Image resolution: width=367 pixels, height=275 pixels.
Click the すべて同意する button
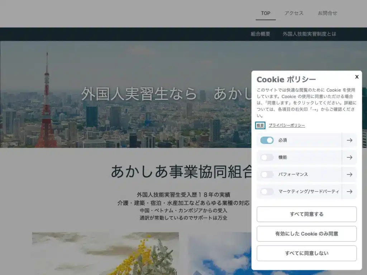tap(307, 214)
